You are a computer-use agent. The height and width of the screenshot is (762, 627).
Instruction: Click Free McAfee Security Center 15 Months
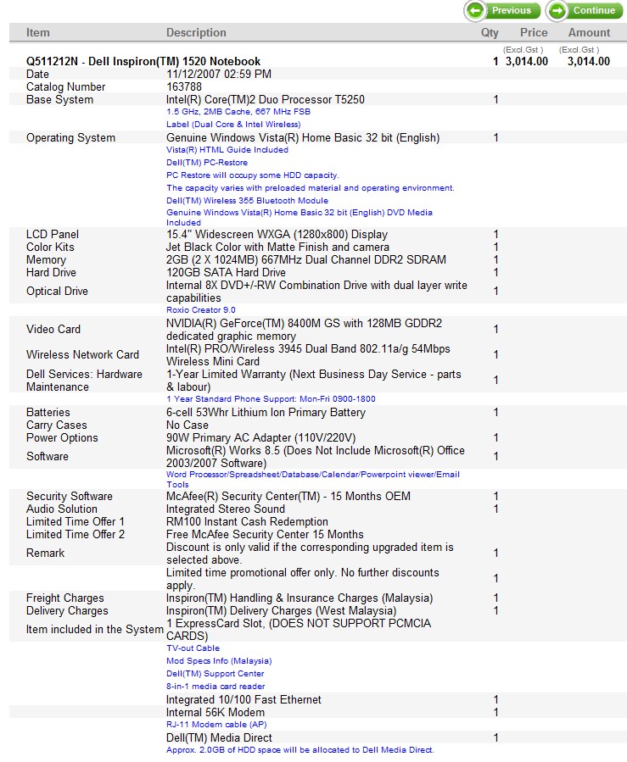265,534
